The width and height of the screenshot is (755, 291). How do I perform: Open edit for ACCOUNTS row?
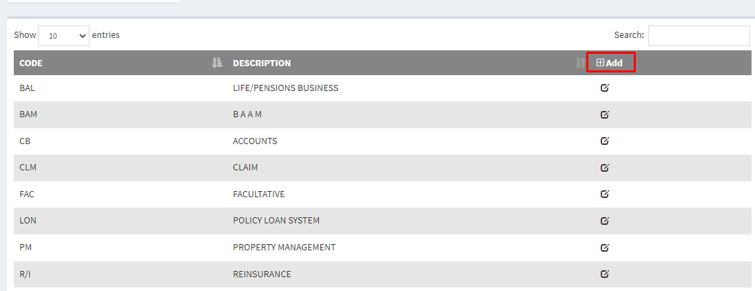[605, 141]
